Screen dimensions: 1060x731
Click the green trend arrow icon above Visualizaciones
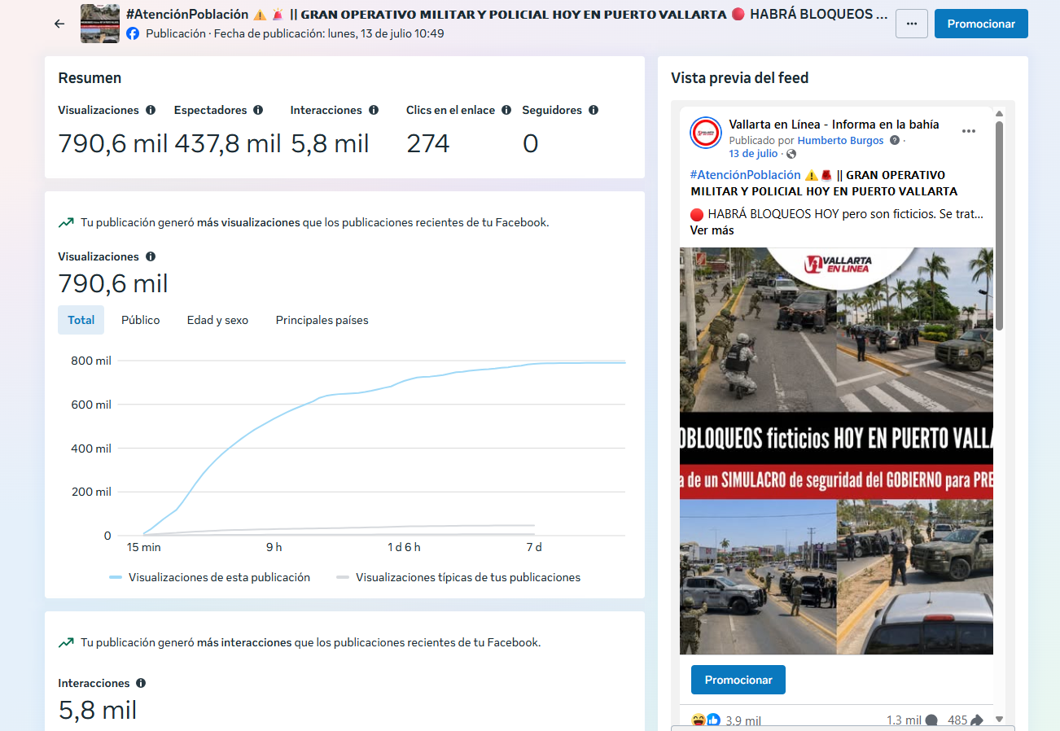click(66, 222)
